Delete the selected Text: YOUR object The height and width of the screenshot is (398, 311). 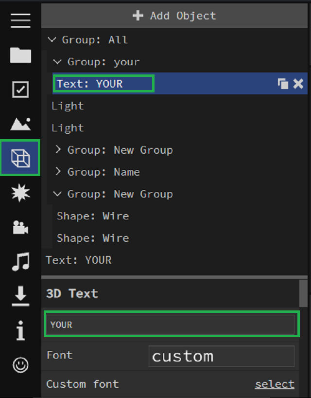(x=298, y=84)
